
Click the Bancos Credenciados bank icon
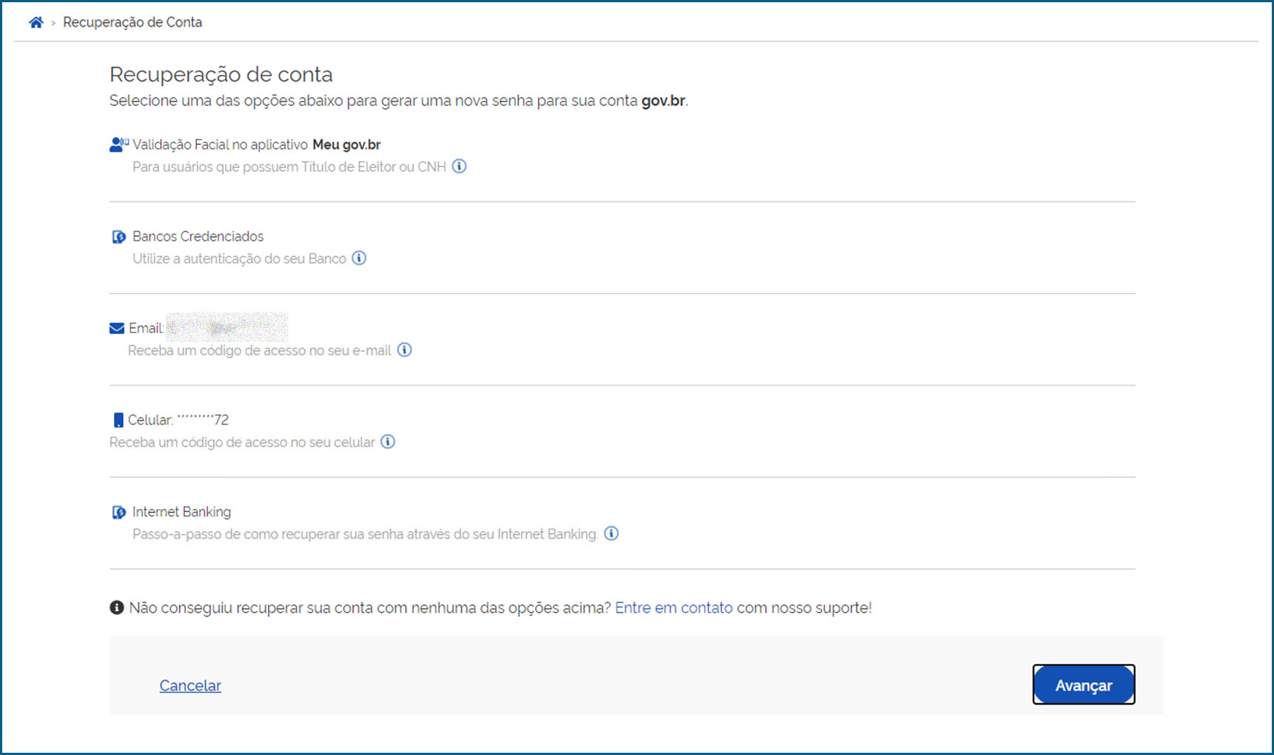pyautogui.click(x=118, y=237)
